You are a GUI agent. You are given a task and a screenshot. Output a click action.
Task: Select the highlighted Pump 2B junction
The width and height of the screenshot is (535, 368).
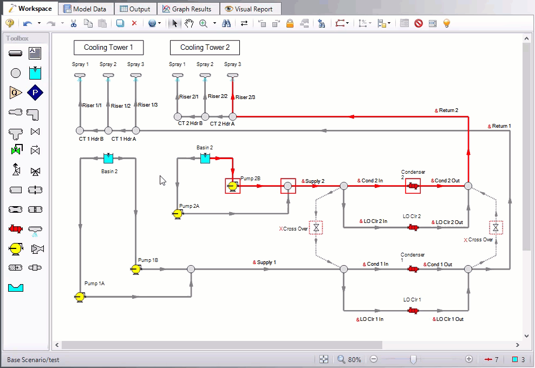233,186
